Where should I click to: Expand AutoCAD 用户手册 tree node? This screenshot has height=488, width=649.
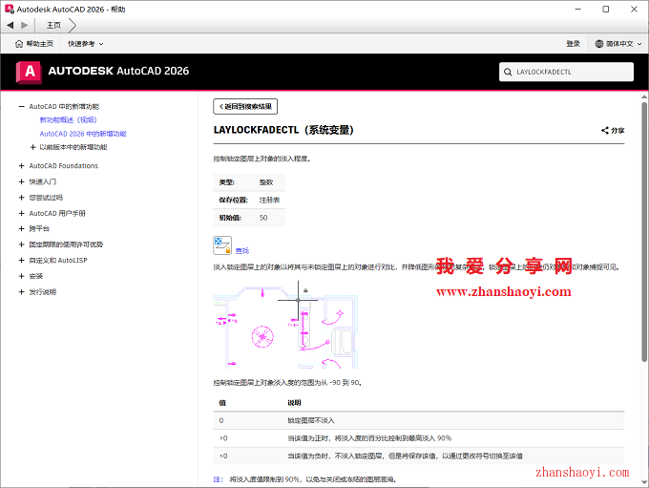coord(22,213)
